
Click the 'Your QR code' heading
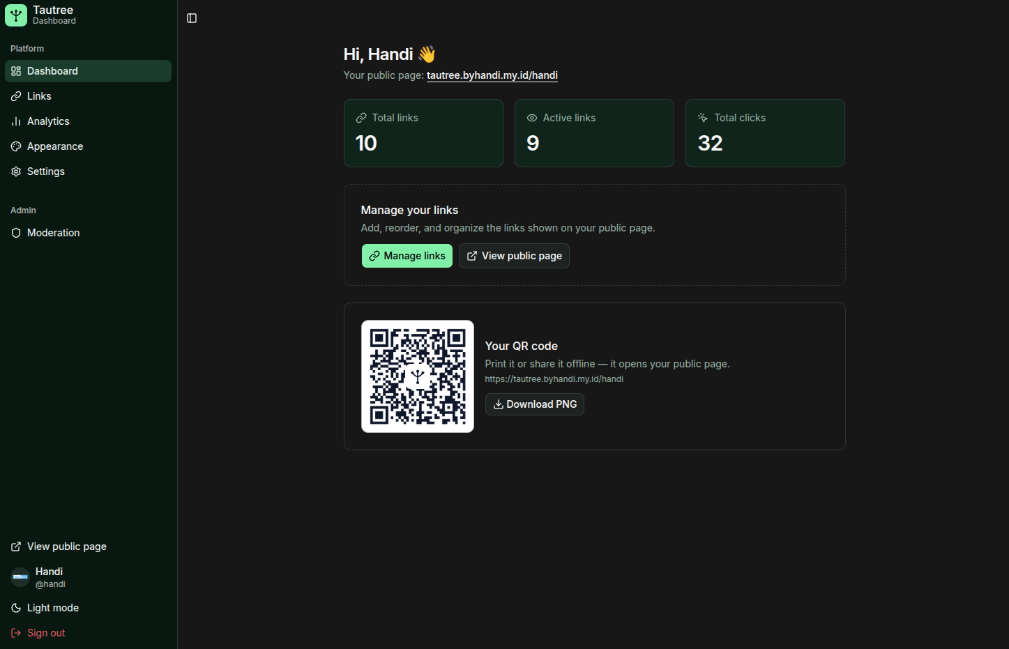pyautogui.click(x=522, y=346)
